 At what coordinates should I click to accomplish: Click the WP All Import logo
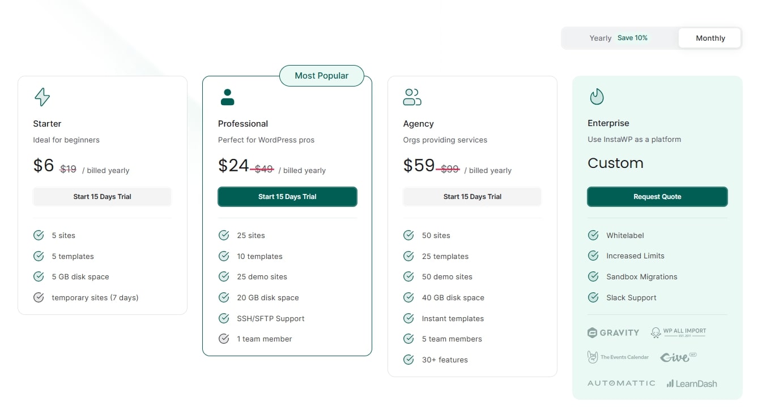coord(678,332)
